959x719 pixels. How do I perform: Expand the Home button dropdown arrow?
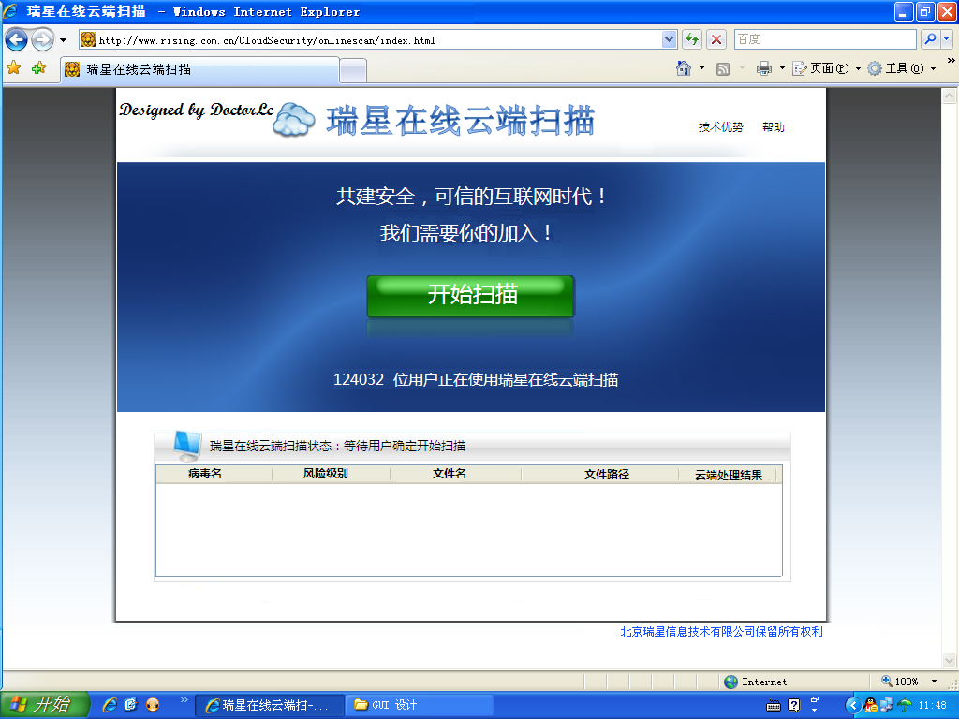coord(701,68)
